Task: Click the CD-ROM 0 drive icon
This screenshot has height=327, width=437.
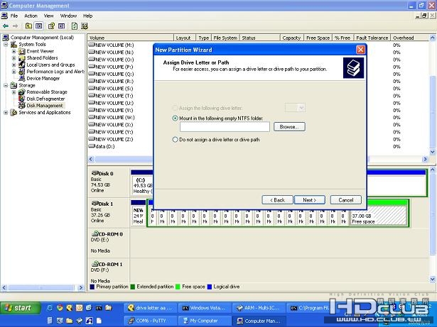Action: (x=95, y=234)
